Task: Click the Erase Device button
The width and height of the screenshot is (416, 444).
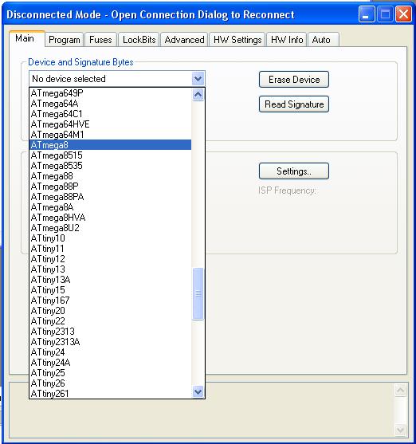Action: tap(294, 80)
